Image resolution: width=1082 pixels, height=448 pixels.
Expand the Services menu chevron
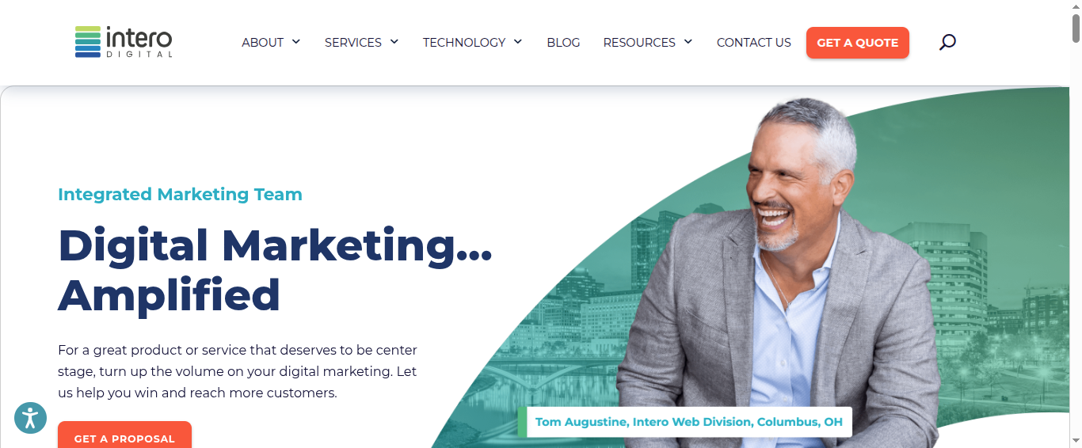[394, 42]
